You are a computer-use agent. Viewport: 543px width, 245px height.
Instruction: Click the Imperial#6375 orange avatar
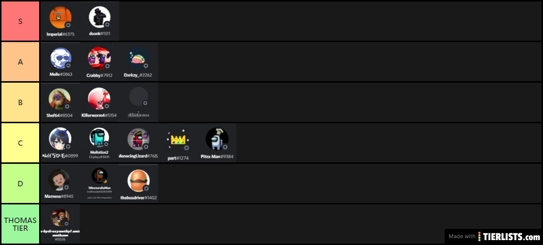click(60, 18)
